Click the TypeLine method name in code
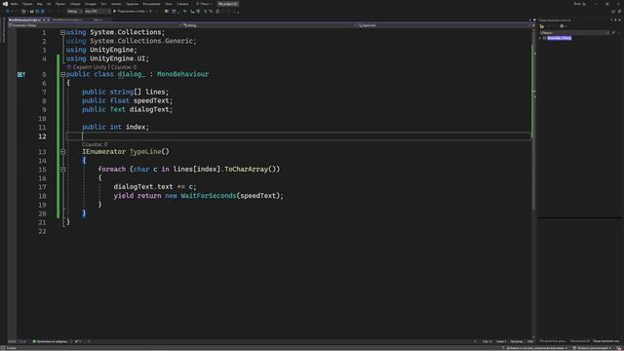 point(145,152)
